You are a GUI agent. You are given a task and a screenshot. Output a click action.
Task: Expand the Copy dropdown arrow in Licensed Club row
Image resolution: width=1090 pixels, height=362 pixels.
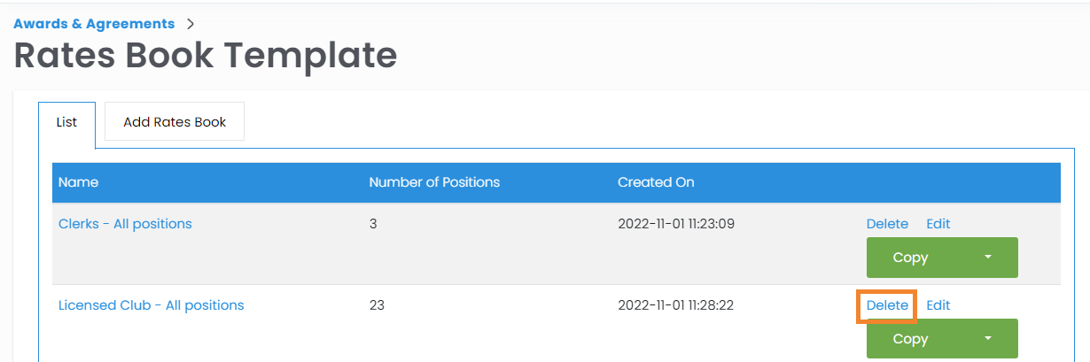(x=988, y=339)
